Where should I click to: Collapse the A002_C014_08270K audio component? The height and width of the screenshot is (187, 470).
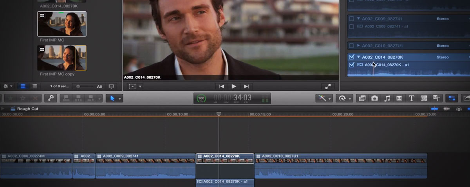(x=358, y=57)
